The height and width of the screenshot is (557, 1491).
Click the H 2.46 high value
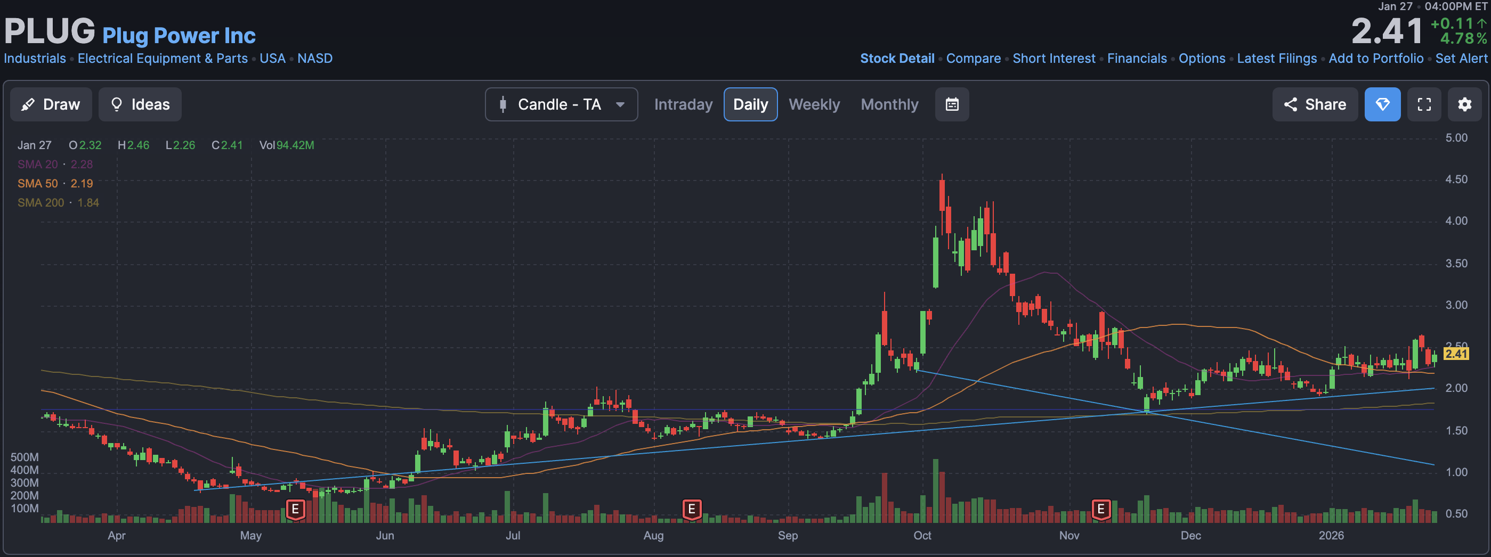(134, 145)
